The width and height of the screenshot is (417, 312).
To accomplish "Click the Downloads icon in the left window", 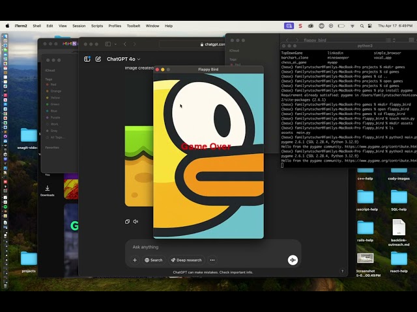I will [x=48, y=190].
